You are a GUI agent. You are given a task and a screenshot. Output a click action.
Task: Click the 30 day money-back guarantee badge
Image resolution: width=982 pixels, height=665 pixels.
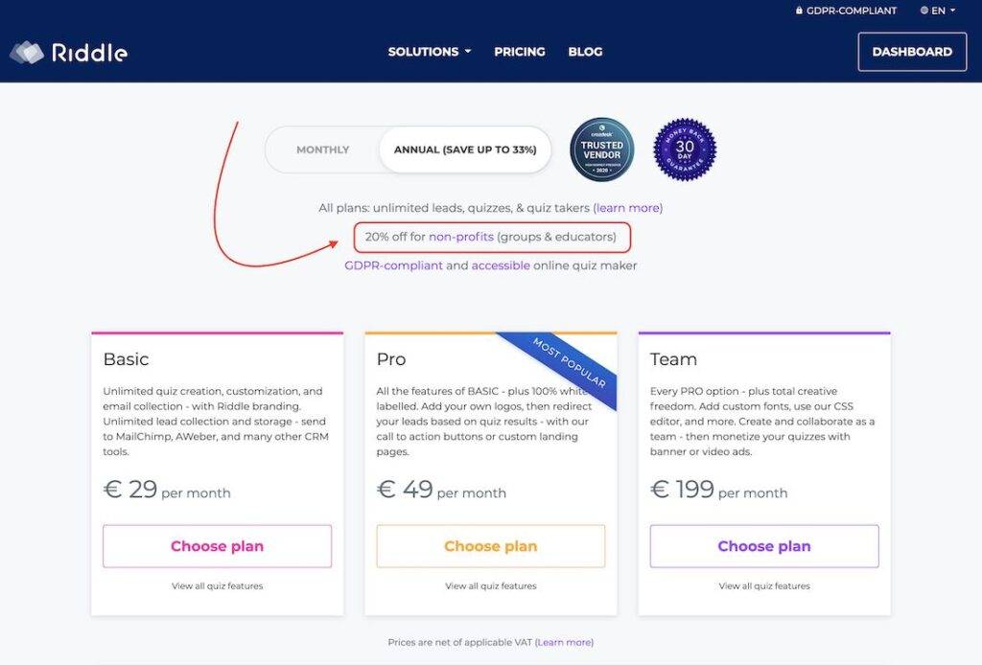pos(685,149)
